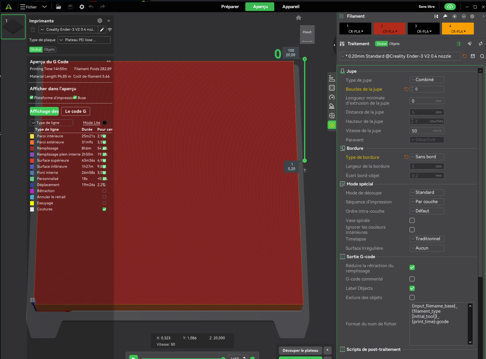Click Découper le plateau button
Screen dimensions: 486x359
pos(300,350)
